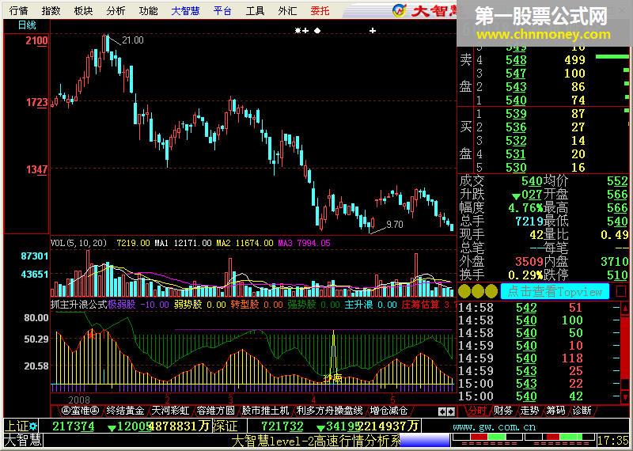The width and height of the screenshot is (633, 451).
Task: Switch to the 增仓减仓 indicator tab
Action: pyautogui.click(x=389, y=411)
